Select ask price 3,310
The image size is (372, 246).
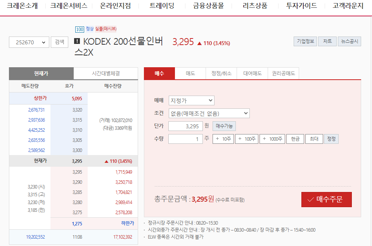(x=77, y=130)
